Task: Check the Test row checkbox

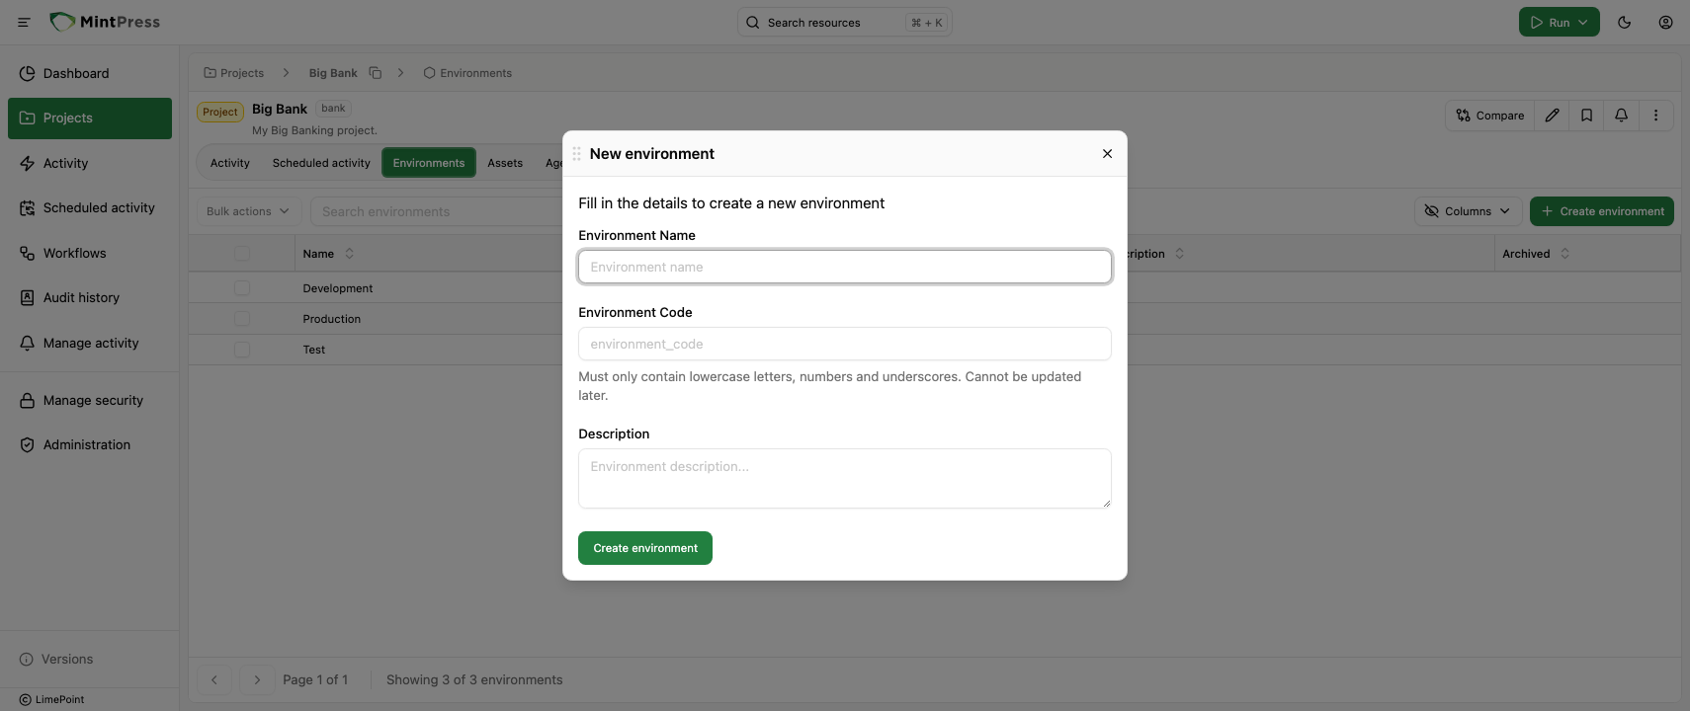Action: pos(242,350)
